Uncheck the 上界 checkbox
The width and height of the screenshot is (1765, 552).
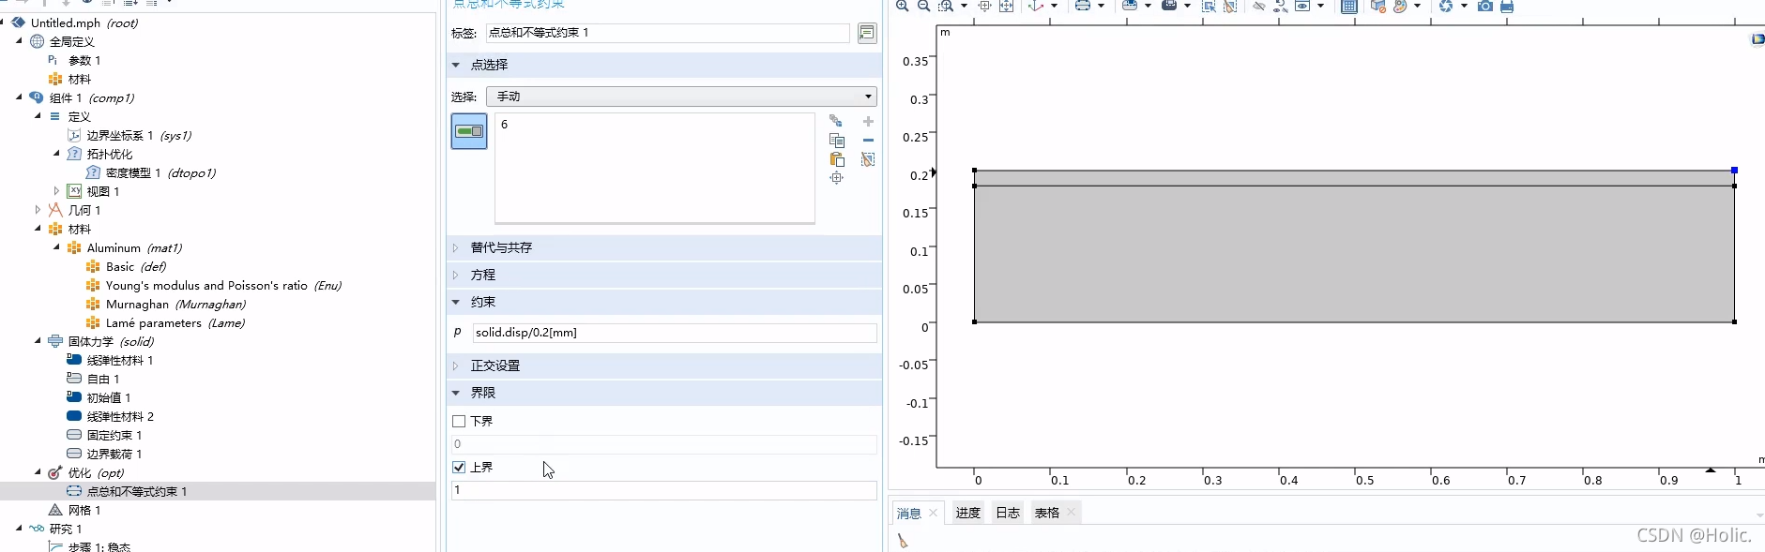pyautogui.click(x=459, y=467)
